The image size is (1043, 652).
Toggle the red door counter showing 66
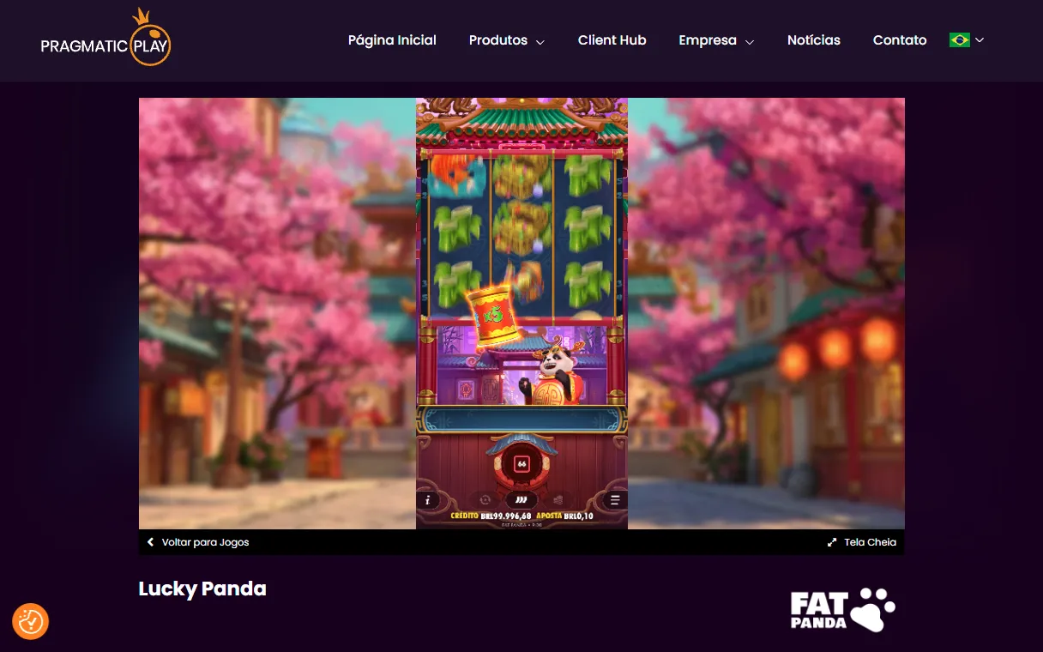521,463
